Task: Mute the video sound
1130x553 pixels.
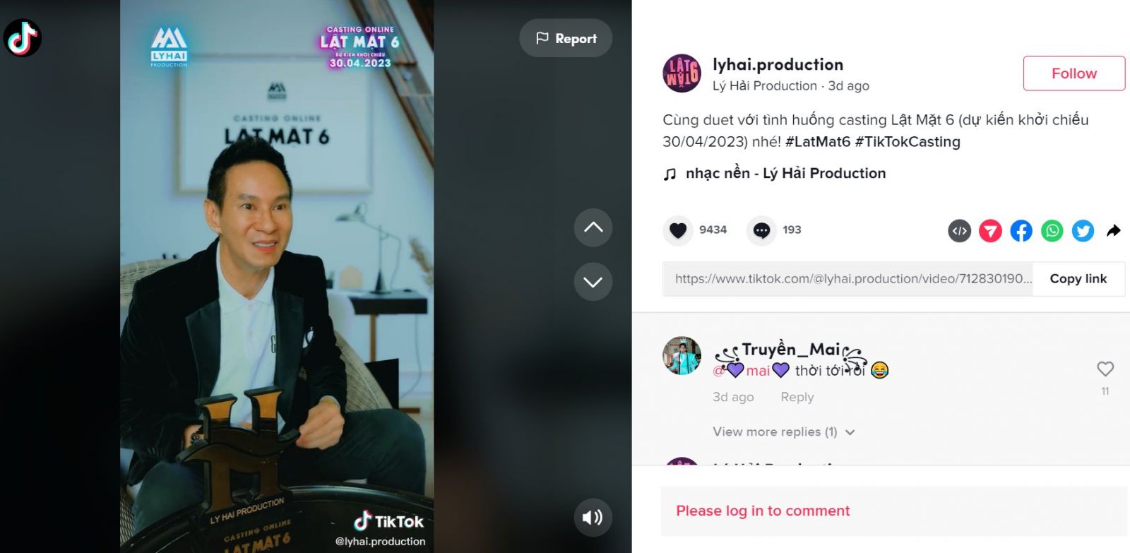Action: pos(593,518)
